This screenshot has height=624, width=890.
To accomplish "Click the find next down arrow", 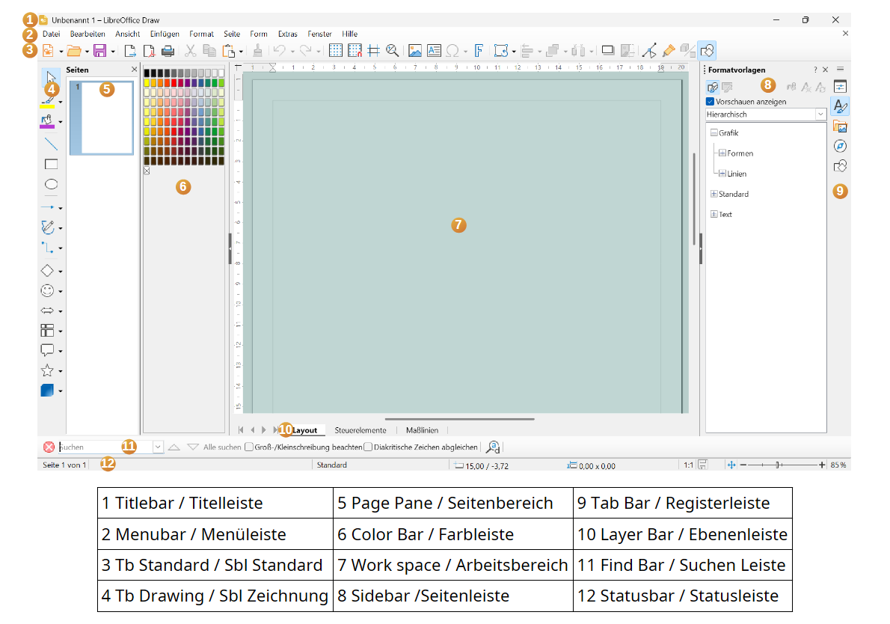I will pyautogui.click(x=193, y=447).
